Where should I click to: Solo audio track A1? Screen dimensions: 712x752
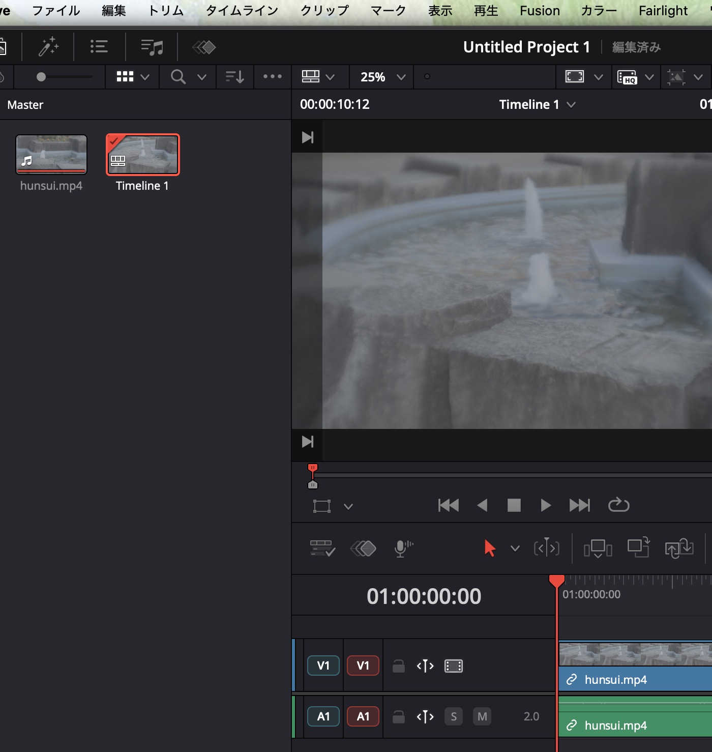pyautogui.click(x=453, y=717)
